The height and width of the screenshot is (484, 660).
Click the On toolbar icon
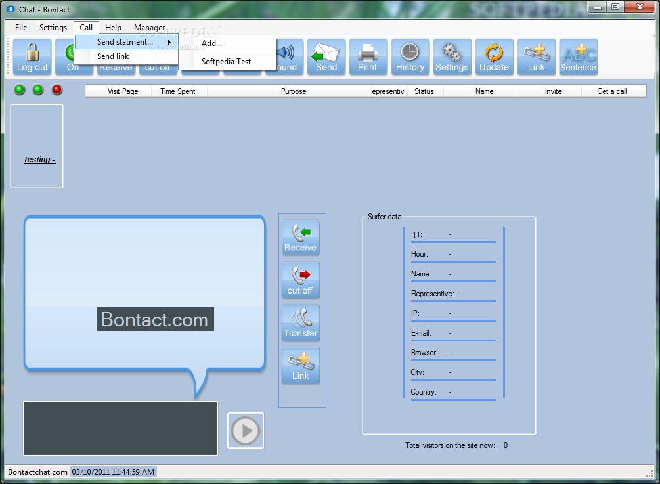pyautogui.click(x=65, y=57)
